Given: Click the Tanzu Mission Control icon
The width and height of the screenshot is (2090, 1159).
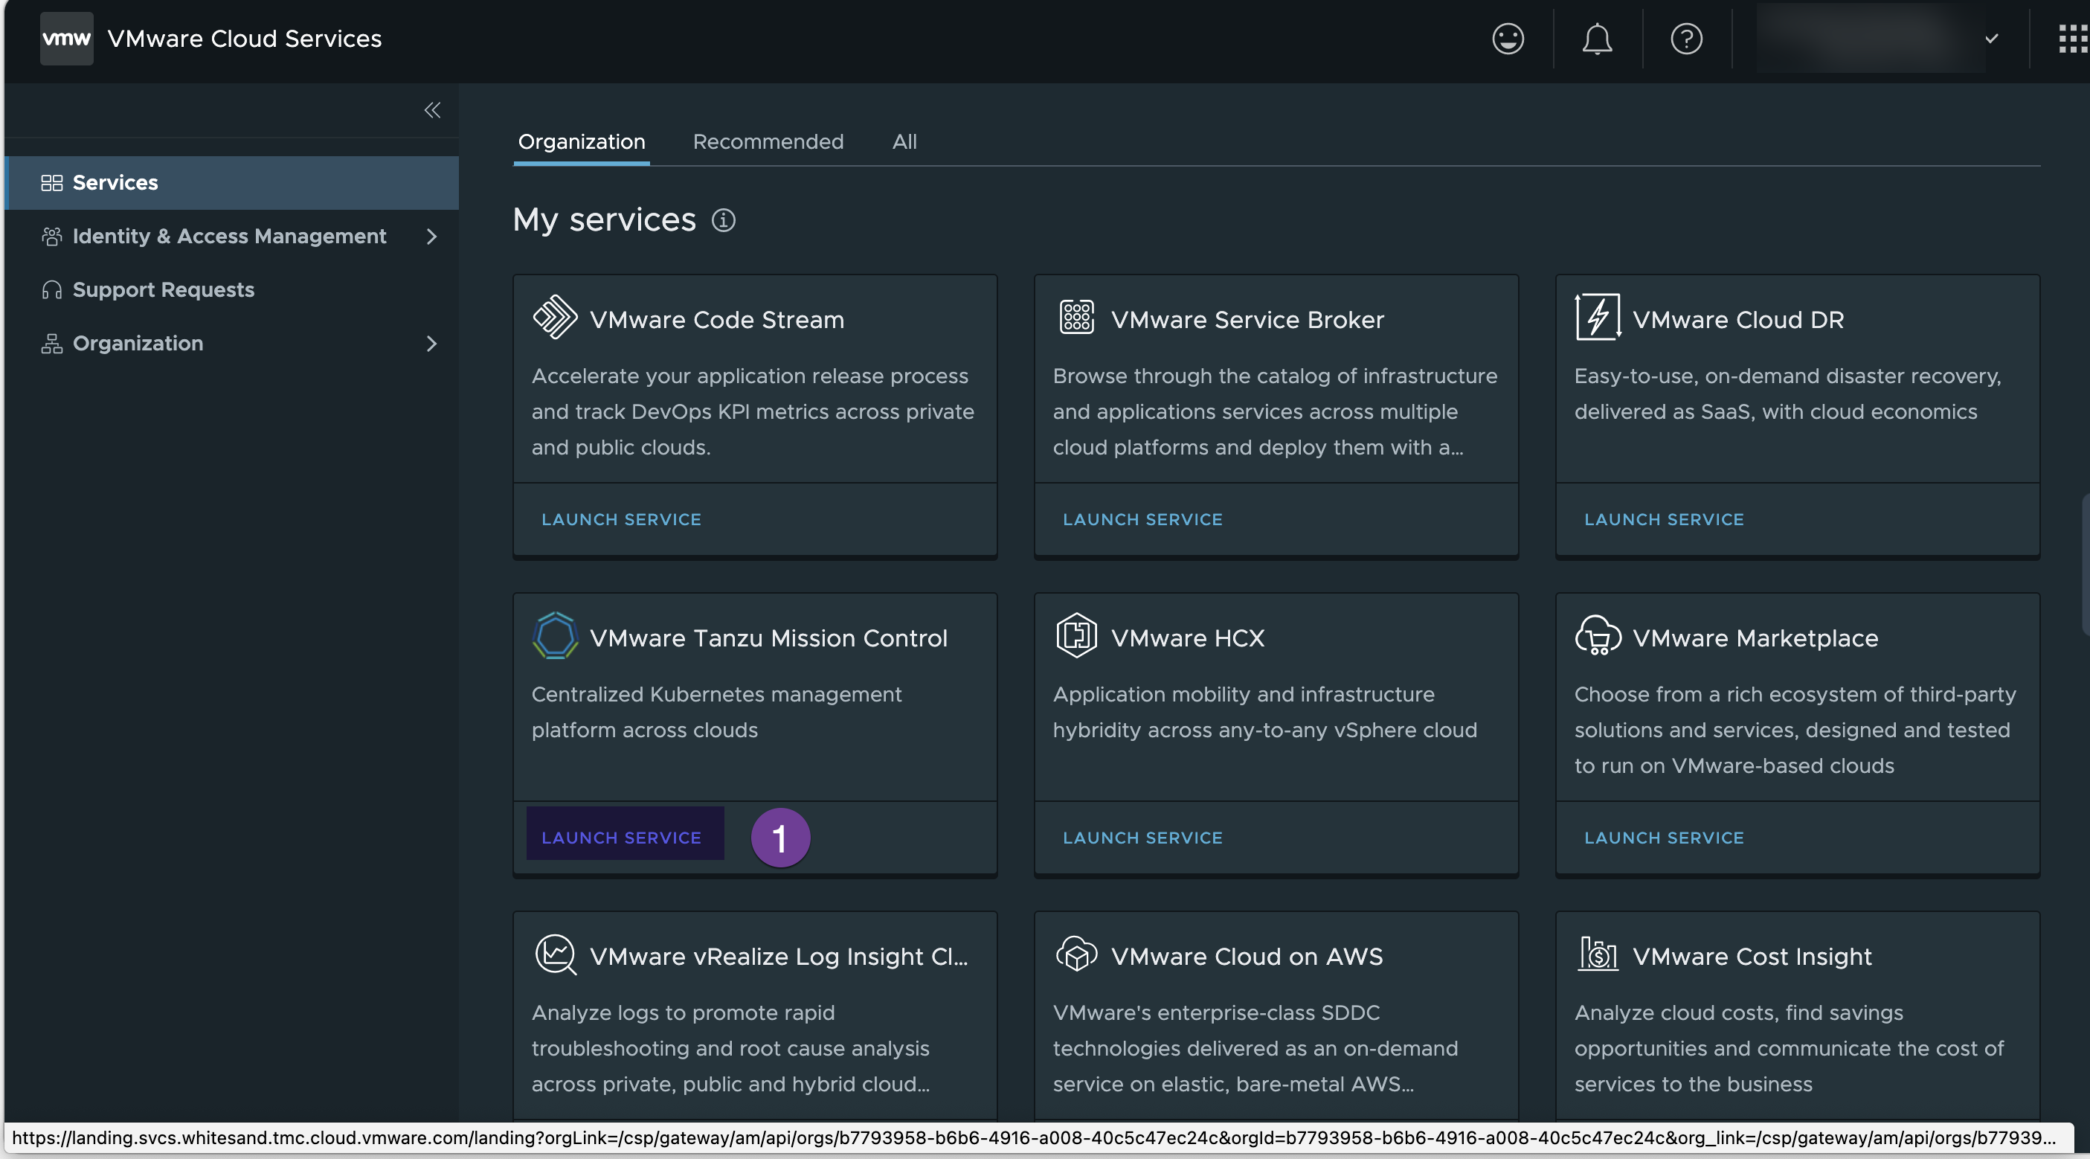Looking at the screenshot, I should pos(555,635).
